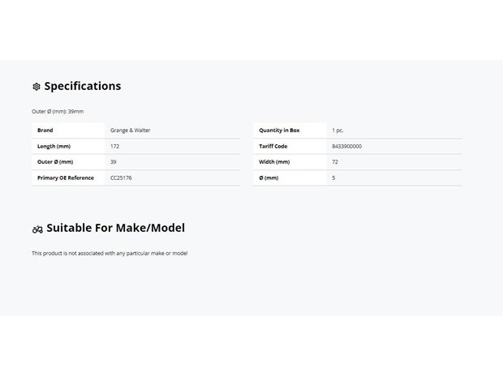
Task: Select the Length (mm) row label
Action: click(x=54, y=146)
